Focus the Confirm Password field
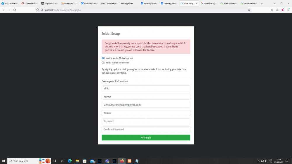This screenshot has height=164, width=292. tap(146, 129)
